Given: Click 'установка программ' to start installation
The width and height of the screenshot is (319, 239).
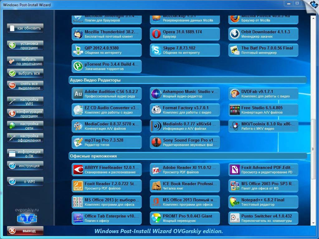Looking at the screenshot, I should (25, 45).
